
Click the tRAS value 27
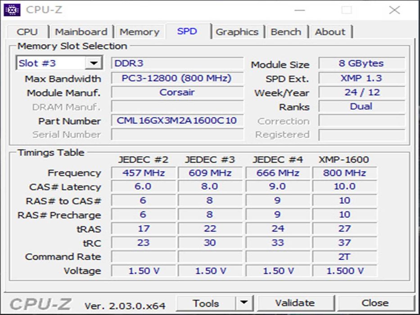pos(344,229)
